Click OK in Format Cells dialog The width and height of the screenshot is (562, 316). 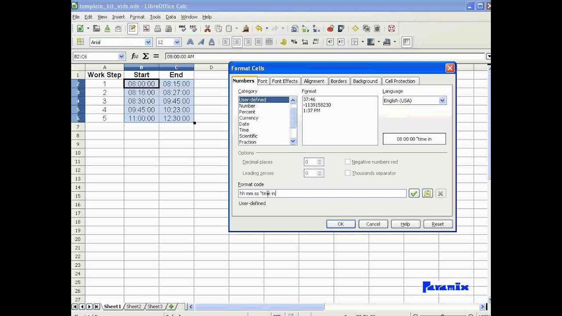[341, 224]
